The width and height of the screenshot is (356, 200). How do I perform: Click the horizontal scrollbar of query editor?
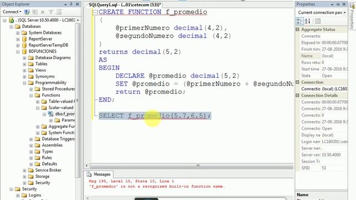[192, 166]
